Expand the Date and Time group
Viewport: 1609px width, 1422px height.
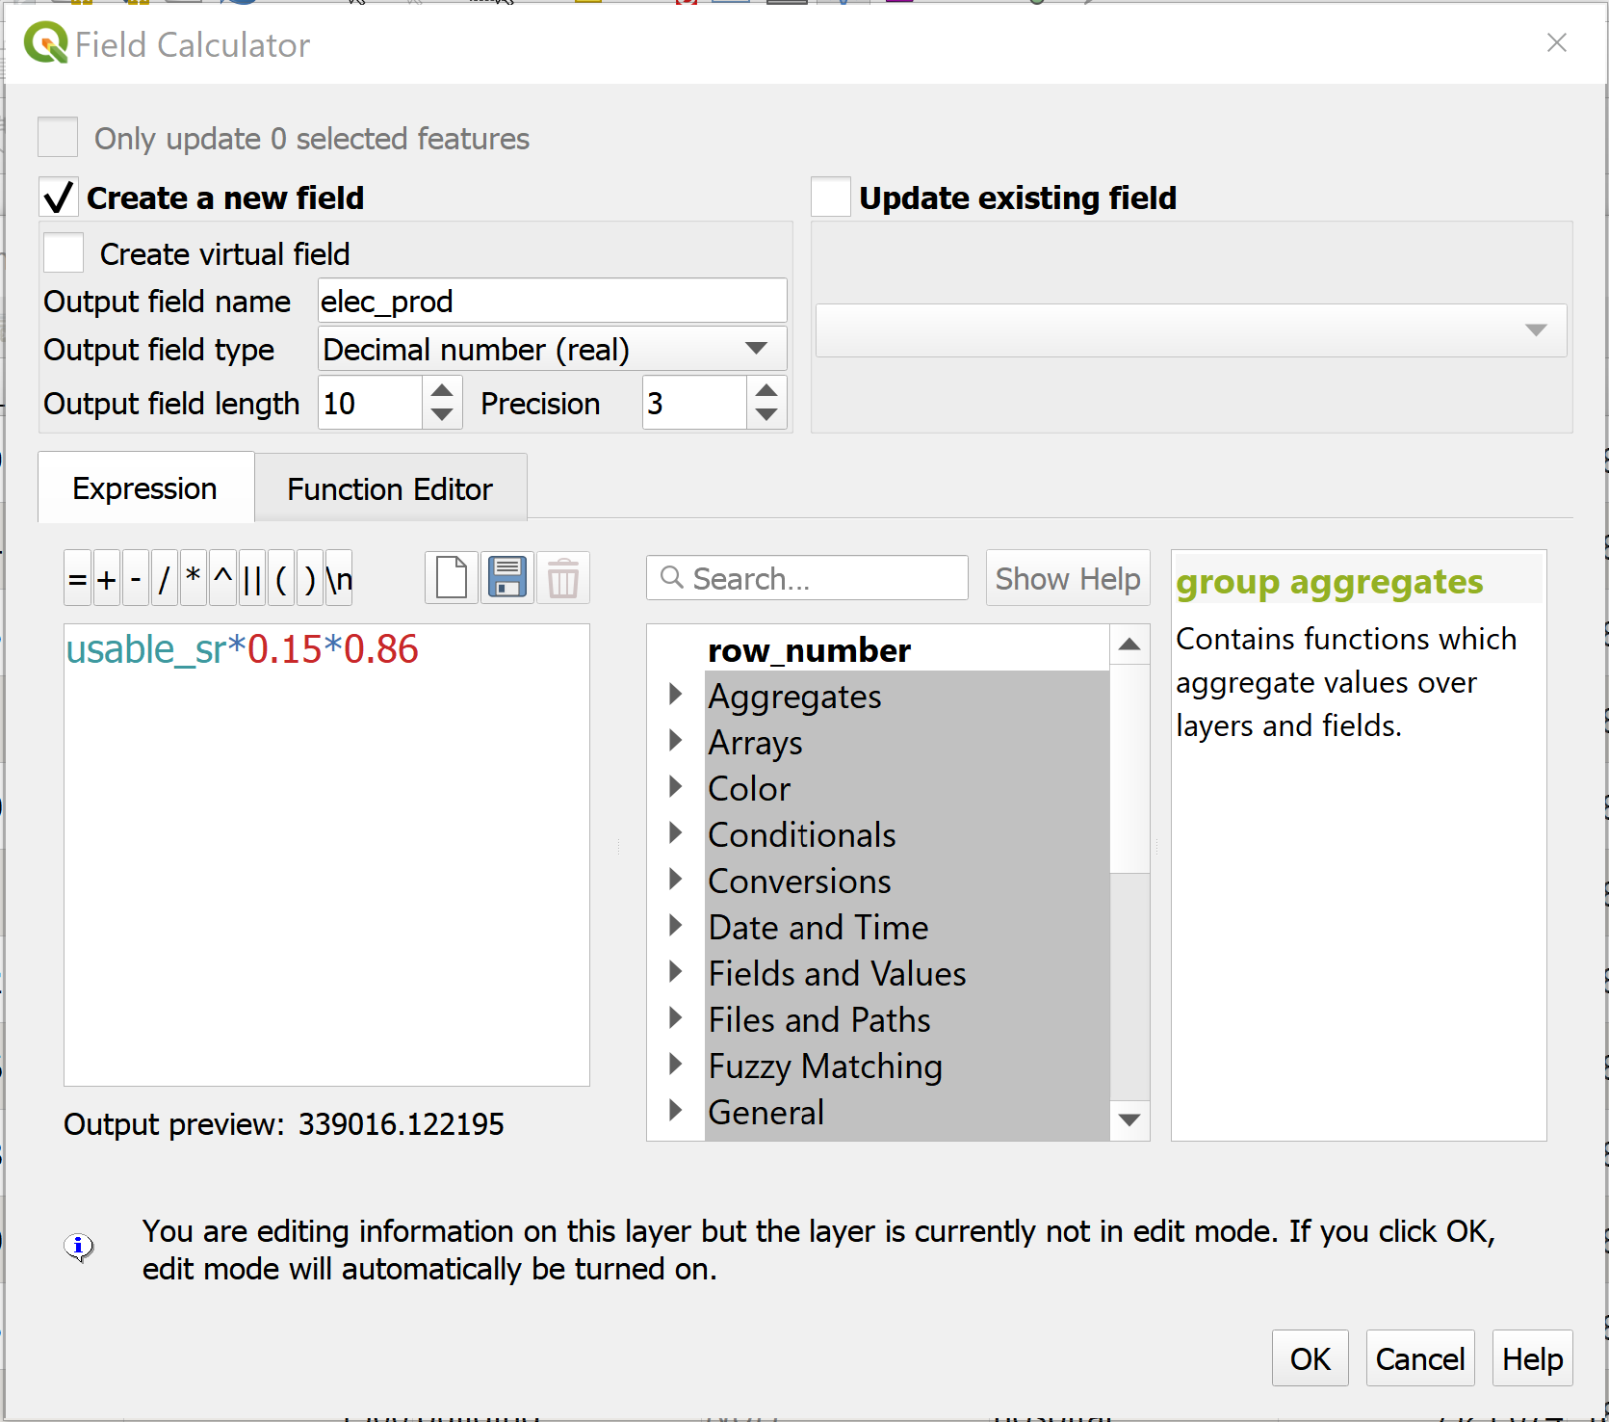coord(676,926)
